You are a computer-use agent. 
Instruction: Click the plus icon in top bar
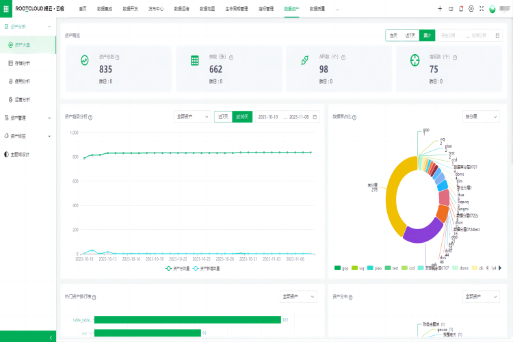pyautogui.click(x=440, y=9)
